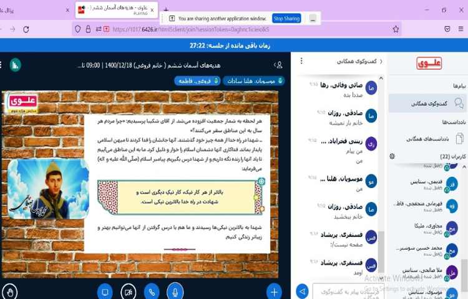Go forward in browser history
Screen dimensions: 468x299
[12, 29]
